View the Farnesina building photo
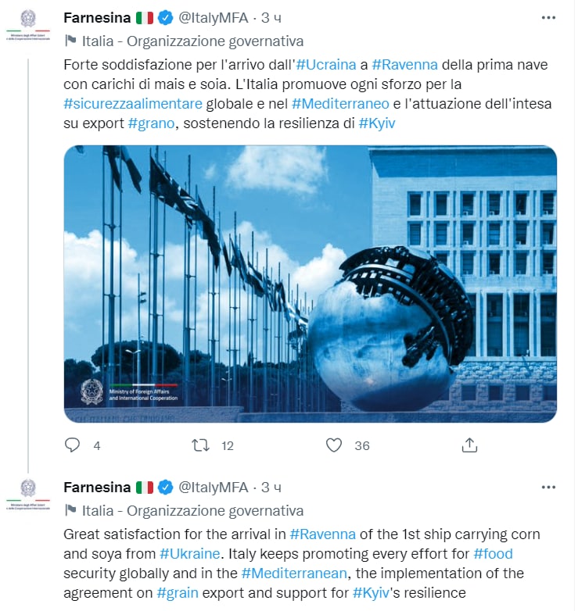Viewport: 578px width, 611px height. [310, 284]
